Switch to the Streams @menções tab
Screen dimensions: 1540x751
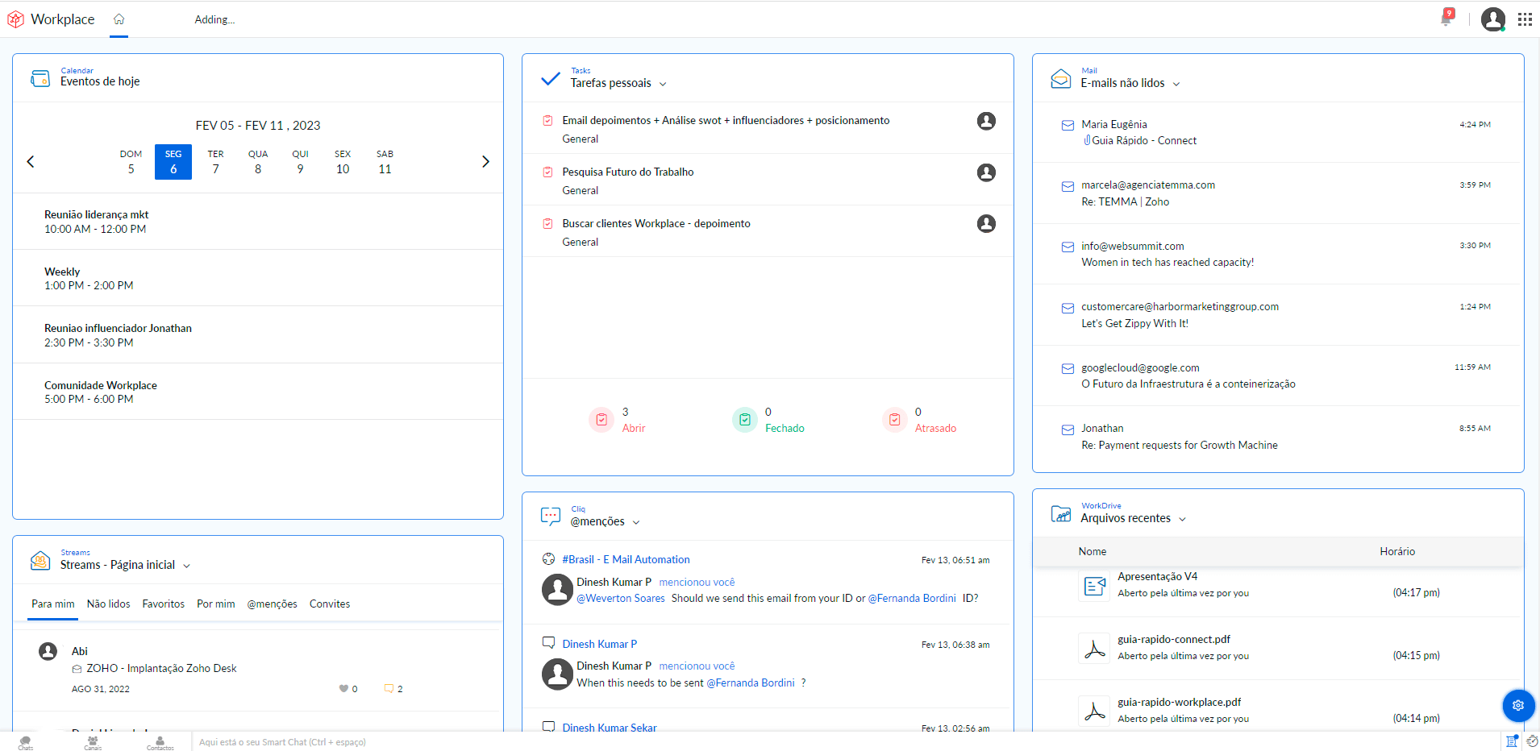[x=273, y=604]
